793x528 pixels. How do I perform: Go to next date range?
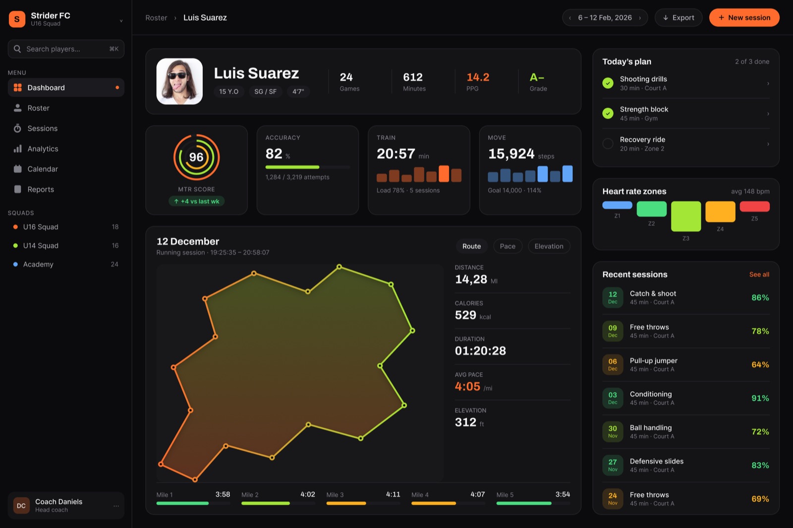point(640,18)
